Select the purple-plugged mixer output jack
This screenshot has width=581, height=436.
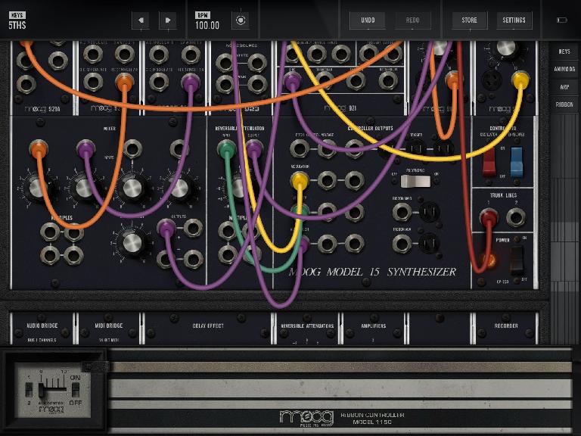(x=166, y=228)
